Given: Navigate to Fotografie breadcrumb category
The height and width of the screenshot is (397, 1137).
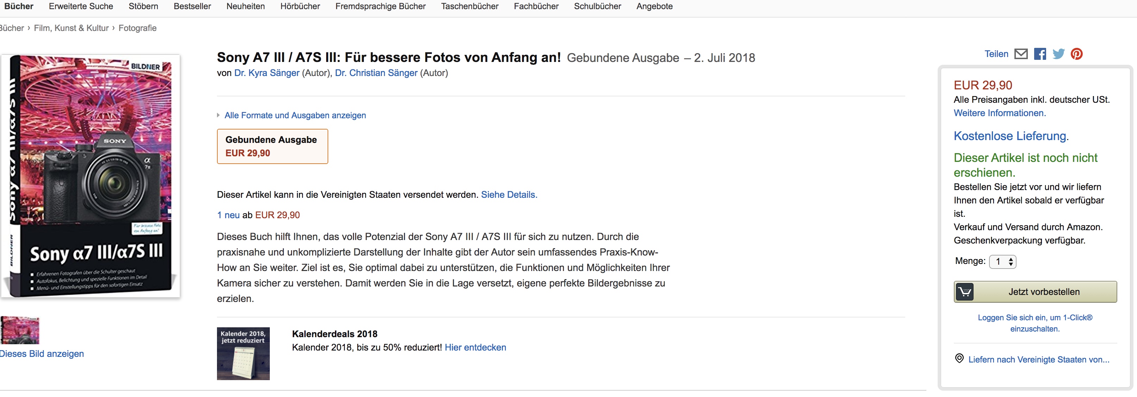Looking at the screenshot, I should click(137, 28).
